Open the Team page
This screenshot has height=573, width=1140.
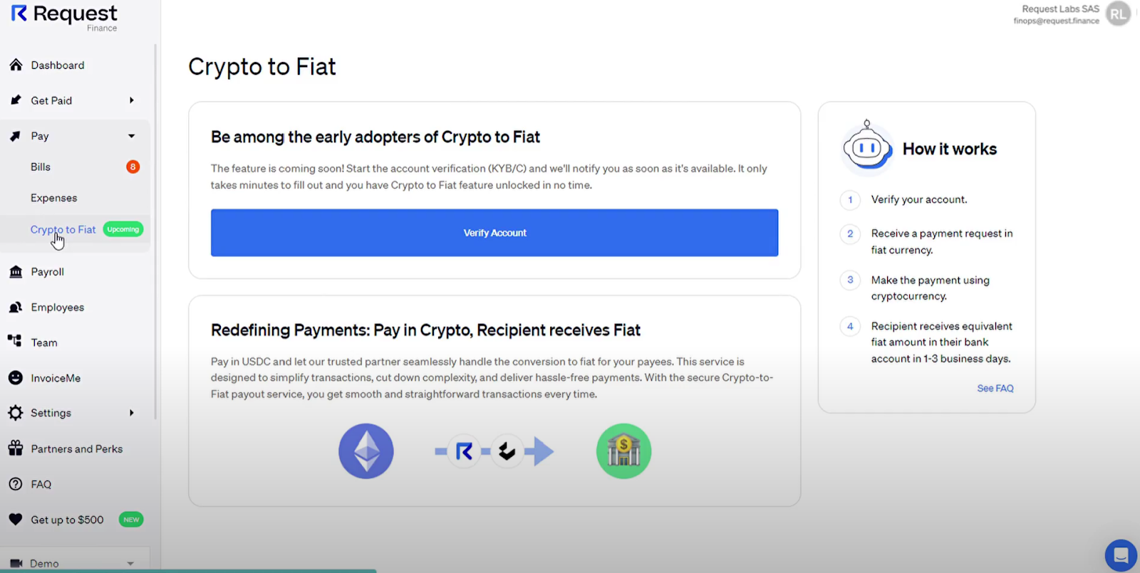click(44, 342)
